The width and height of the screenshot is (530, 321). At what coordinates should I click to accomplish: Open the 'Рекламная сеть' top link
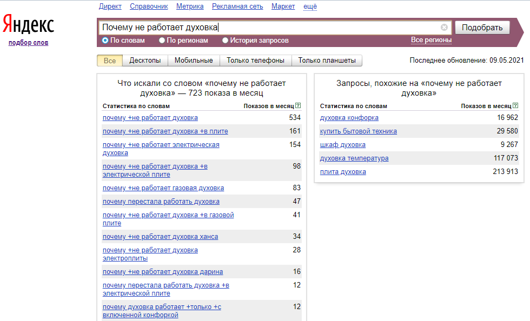tap(237, 6)
